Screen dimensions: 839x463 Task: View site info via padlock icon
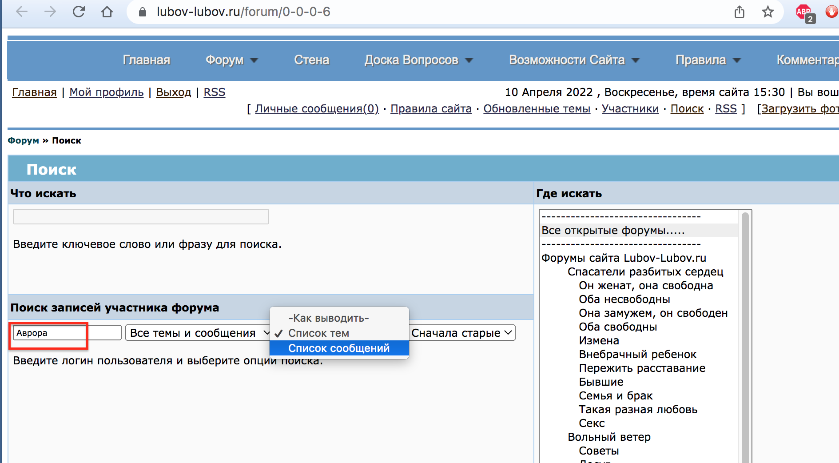(143, 12)
